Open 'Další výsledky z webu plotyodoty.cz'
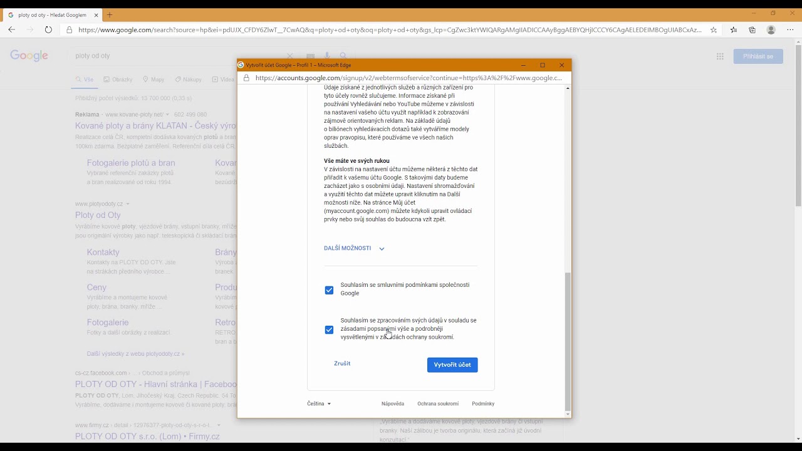The height and width of the screenshot is (451, 802). [x=135, y=354]
